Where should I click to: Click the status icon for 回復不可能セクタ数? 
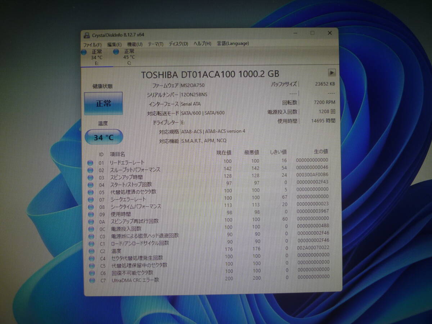click(x=92, y=273)
